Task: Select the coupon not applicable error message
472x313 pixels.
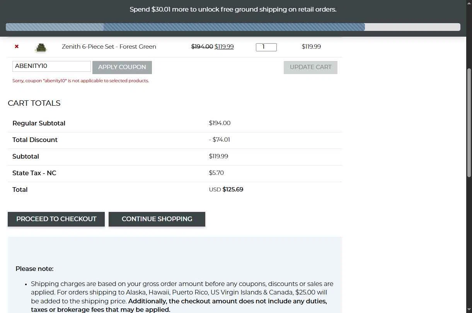Action: coord(81,81)
